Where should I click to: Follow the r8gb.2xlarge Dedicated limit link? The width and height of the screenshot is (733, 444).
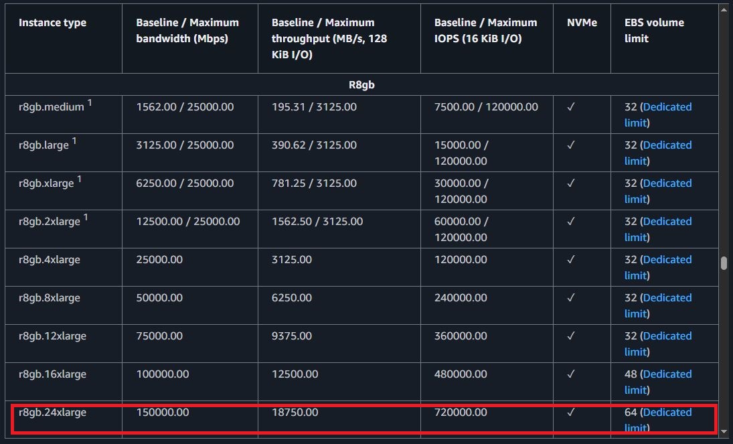coord(667,222)
